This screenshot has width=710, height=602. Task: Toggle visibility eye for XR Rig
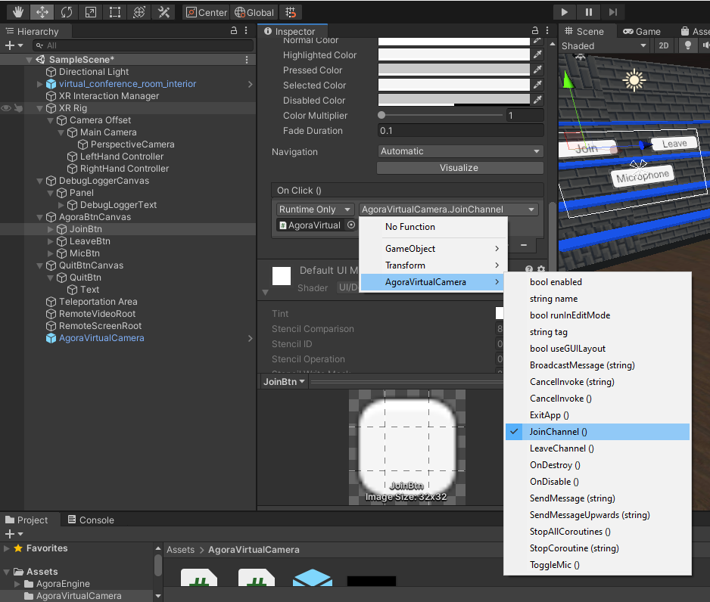pos(6,108)
